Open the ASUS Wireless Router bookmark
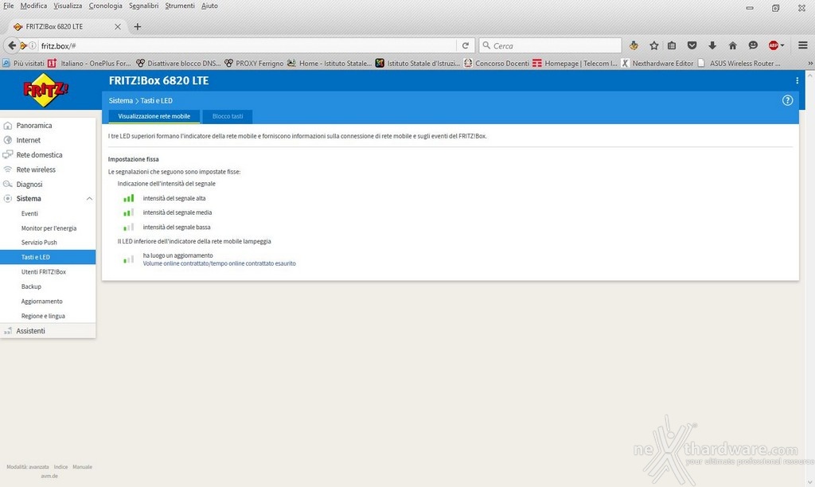The height and width of the screenshot is (487, 815). pos(739,64)
